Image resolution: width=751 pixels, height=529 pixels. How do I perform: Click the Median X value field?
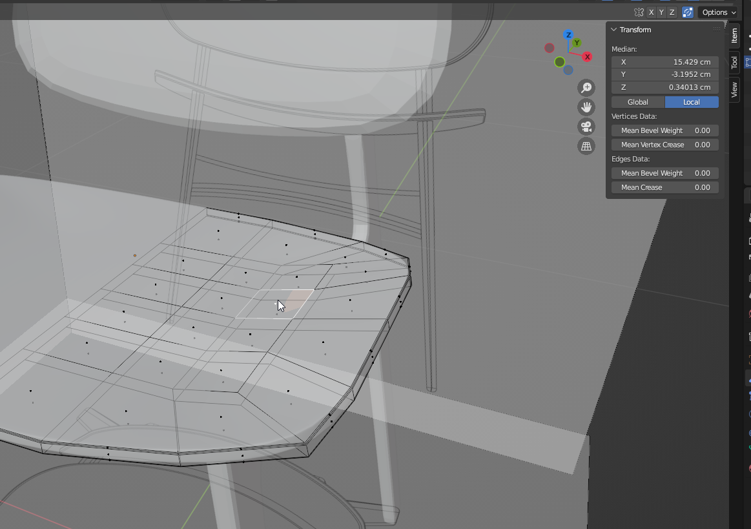point(664,62)
